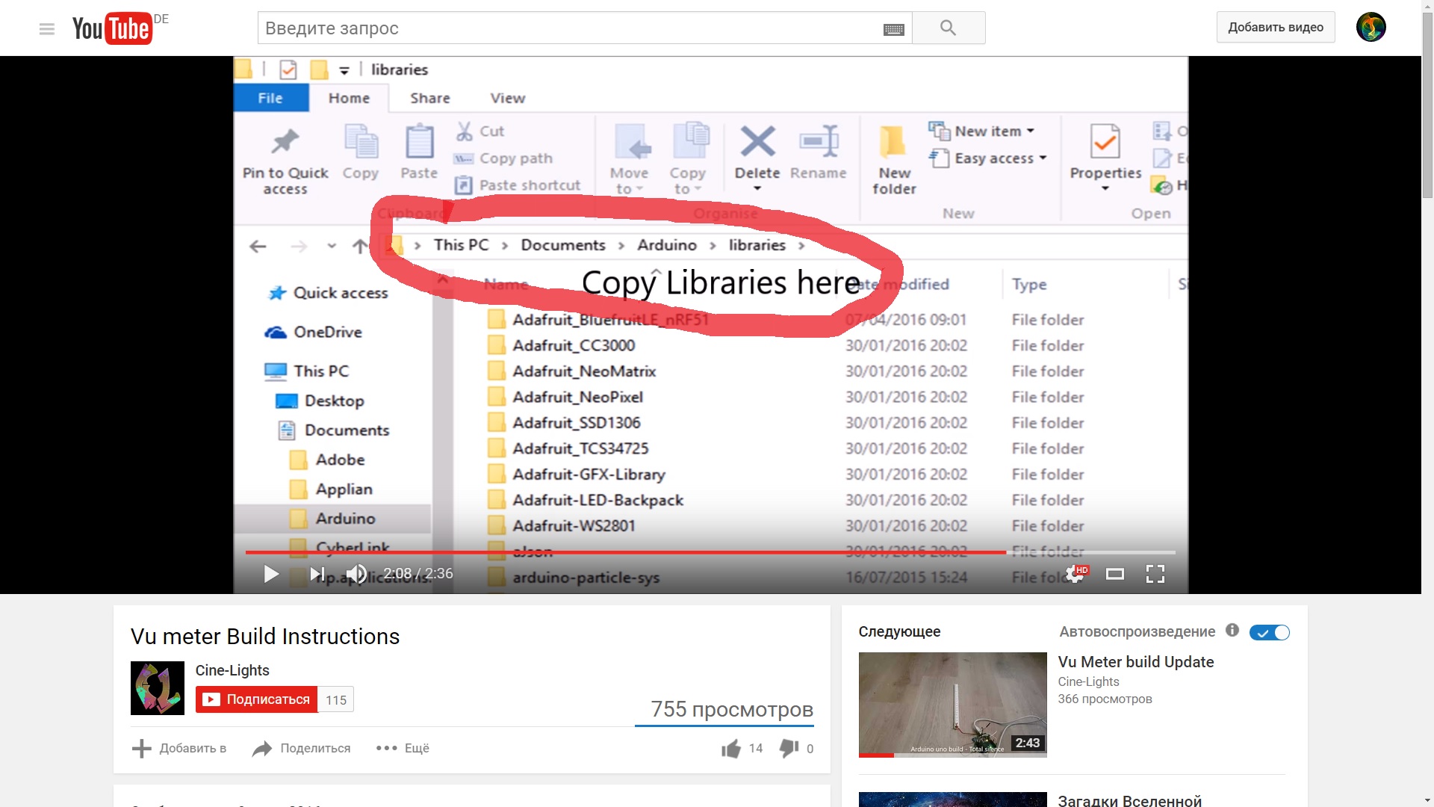Dislike the video with thumbs down
Screen dimensions: 1434x807
point(789,748)
